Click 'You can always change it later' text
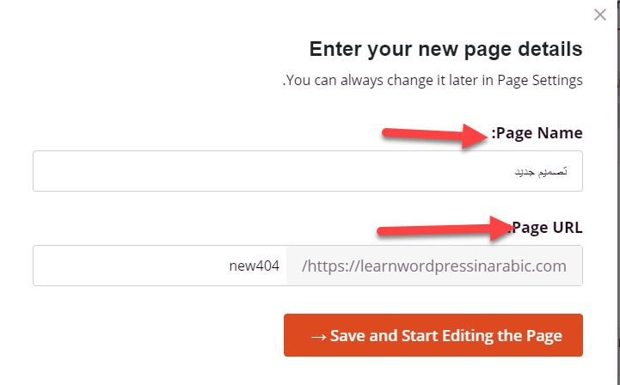Screen dimensions: 620x385 [387, 81]
